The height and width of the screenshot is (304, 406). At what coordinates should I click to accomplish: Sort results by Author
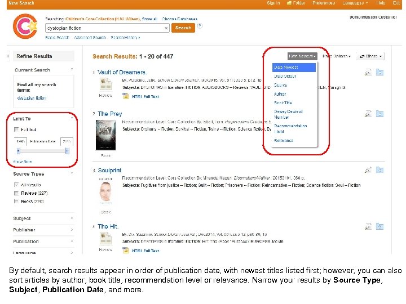click(x=280, y=94)
